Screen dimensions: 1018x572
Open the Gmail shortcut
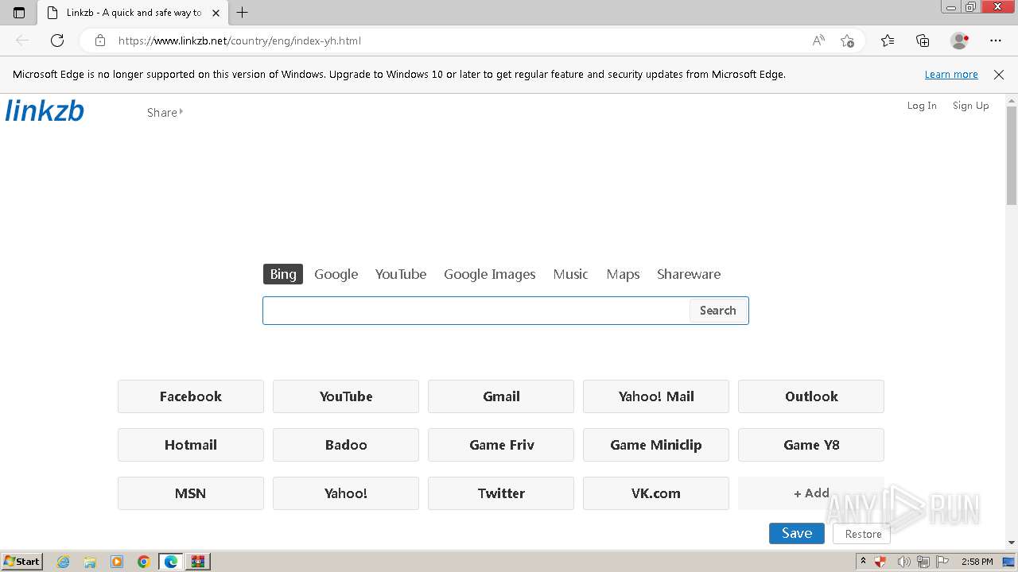click(501, 396)
